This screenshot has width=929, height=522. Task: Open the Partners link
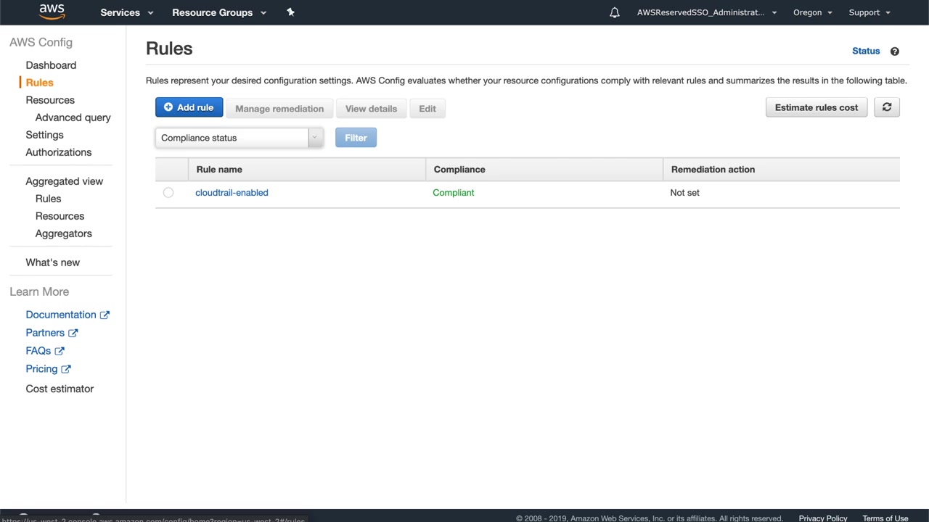(45, 333)
